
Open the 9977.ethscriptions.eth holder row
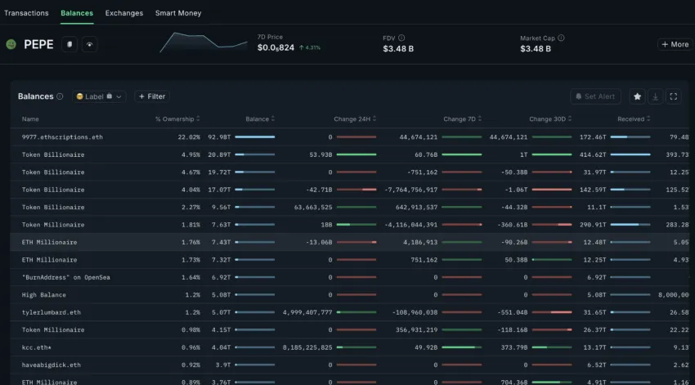coord(63,137)
